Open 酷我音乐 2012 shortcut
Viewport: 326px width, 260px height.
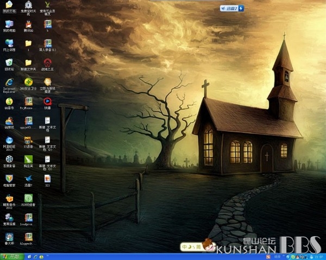(x=9, y=201)
